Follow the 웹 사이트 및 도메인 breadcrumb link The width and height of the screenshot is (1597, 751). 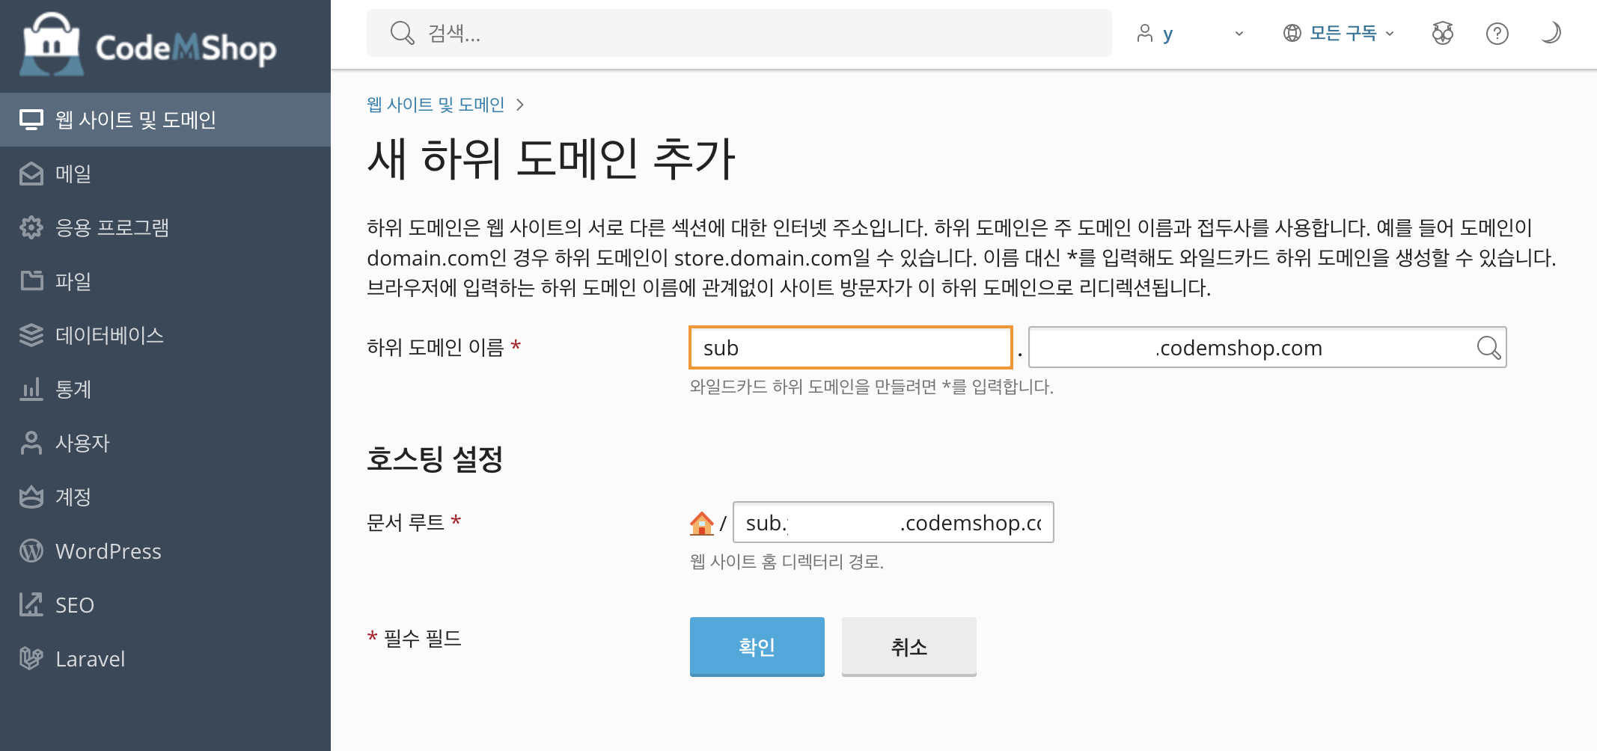tap(436, 105)
